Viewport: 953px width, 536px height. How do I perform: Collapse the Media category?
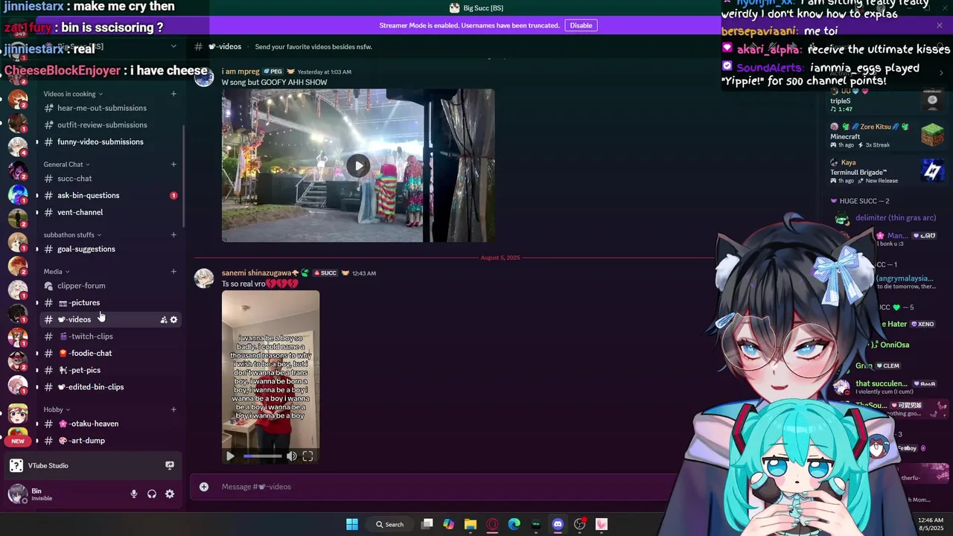click(57, 272)
